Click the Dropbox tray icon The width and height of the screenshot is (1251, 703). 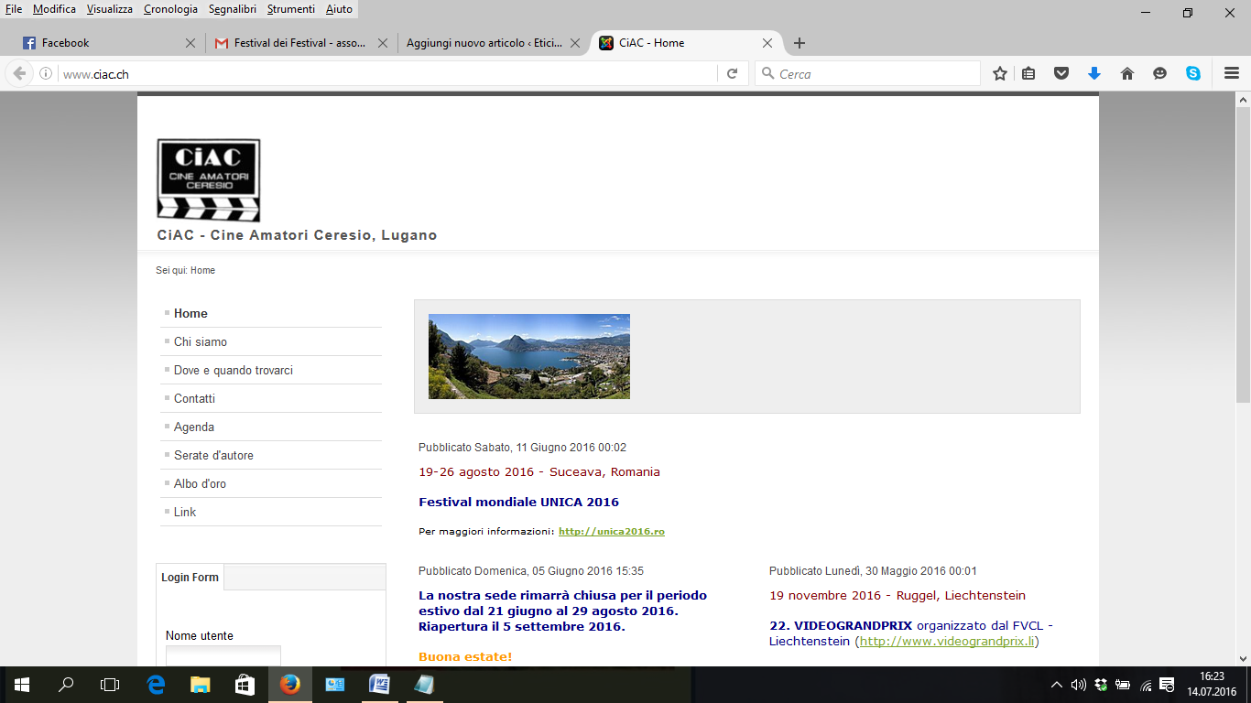pos(1101,685)
